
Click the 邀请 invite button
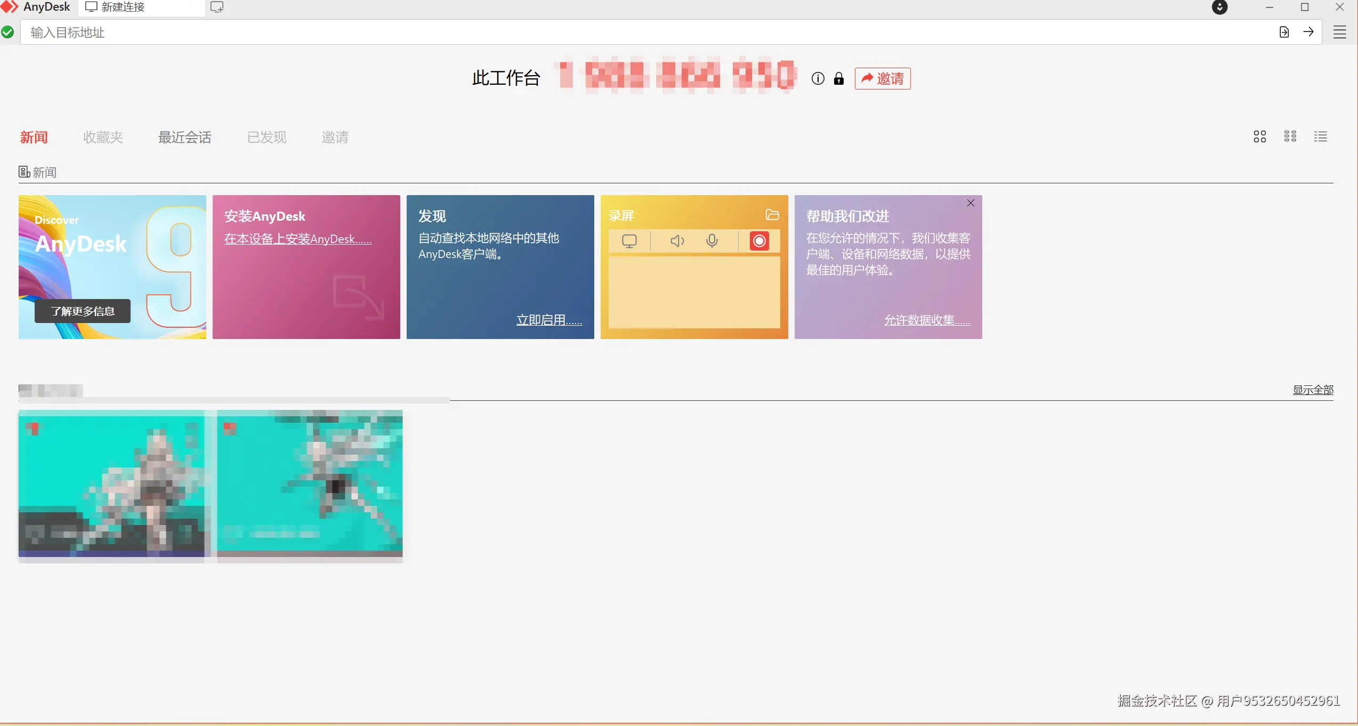click(883, 79)
